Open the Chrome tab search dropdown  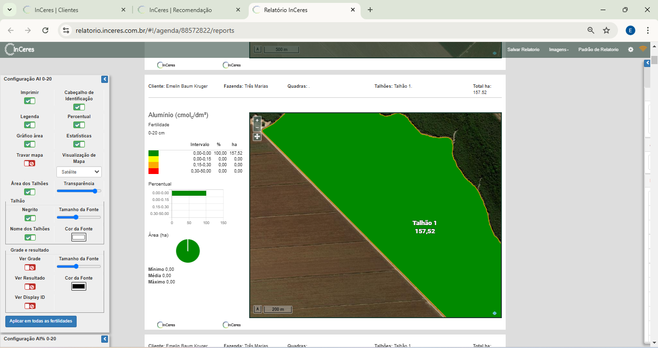click(9, 10)
